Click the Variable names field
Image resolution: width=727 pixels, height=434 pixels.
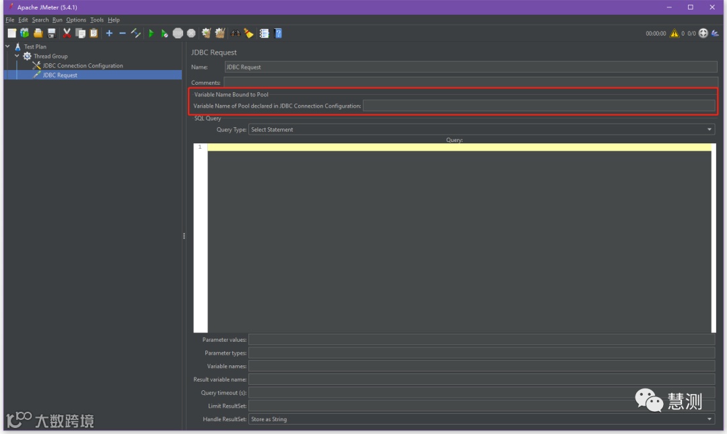(x=481, y=366)
